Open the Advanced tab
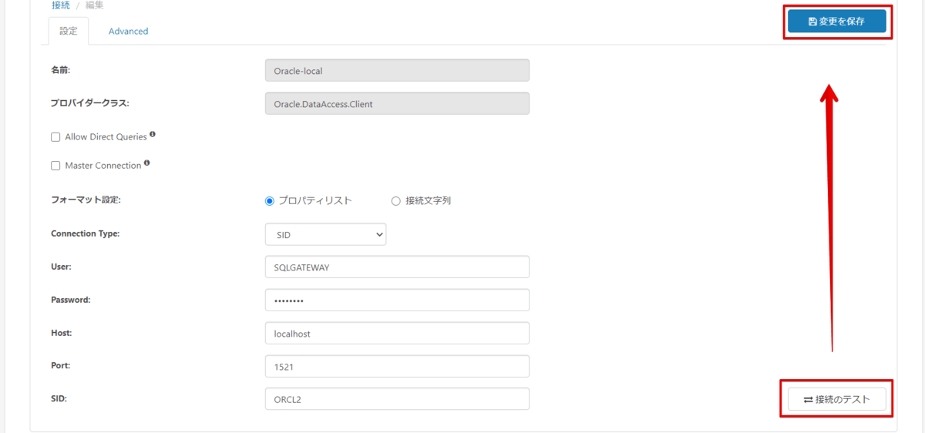This screenshot has width=925, height=433. tap(128, 32)
